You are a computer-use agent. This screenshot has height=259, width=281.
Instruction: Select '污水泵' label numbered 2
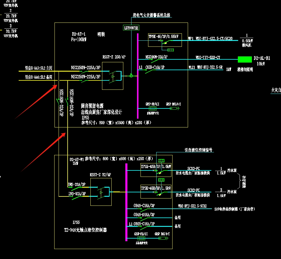coord(232,192)
